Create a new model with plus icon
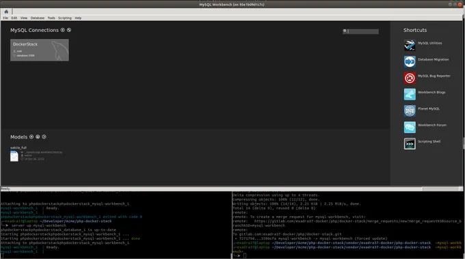Viewport: 465px width, 259px height. [x=31, y=136]
